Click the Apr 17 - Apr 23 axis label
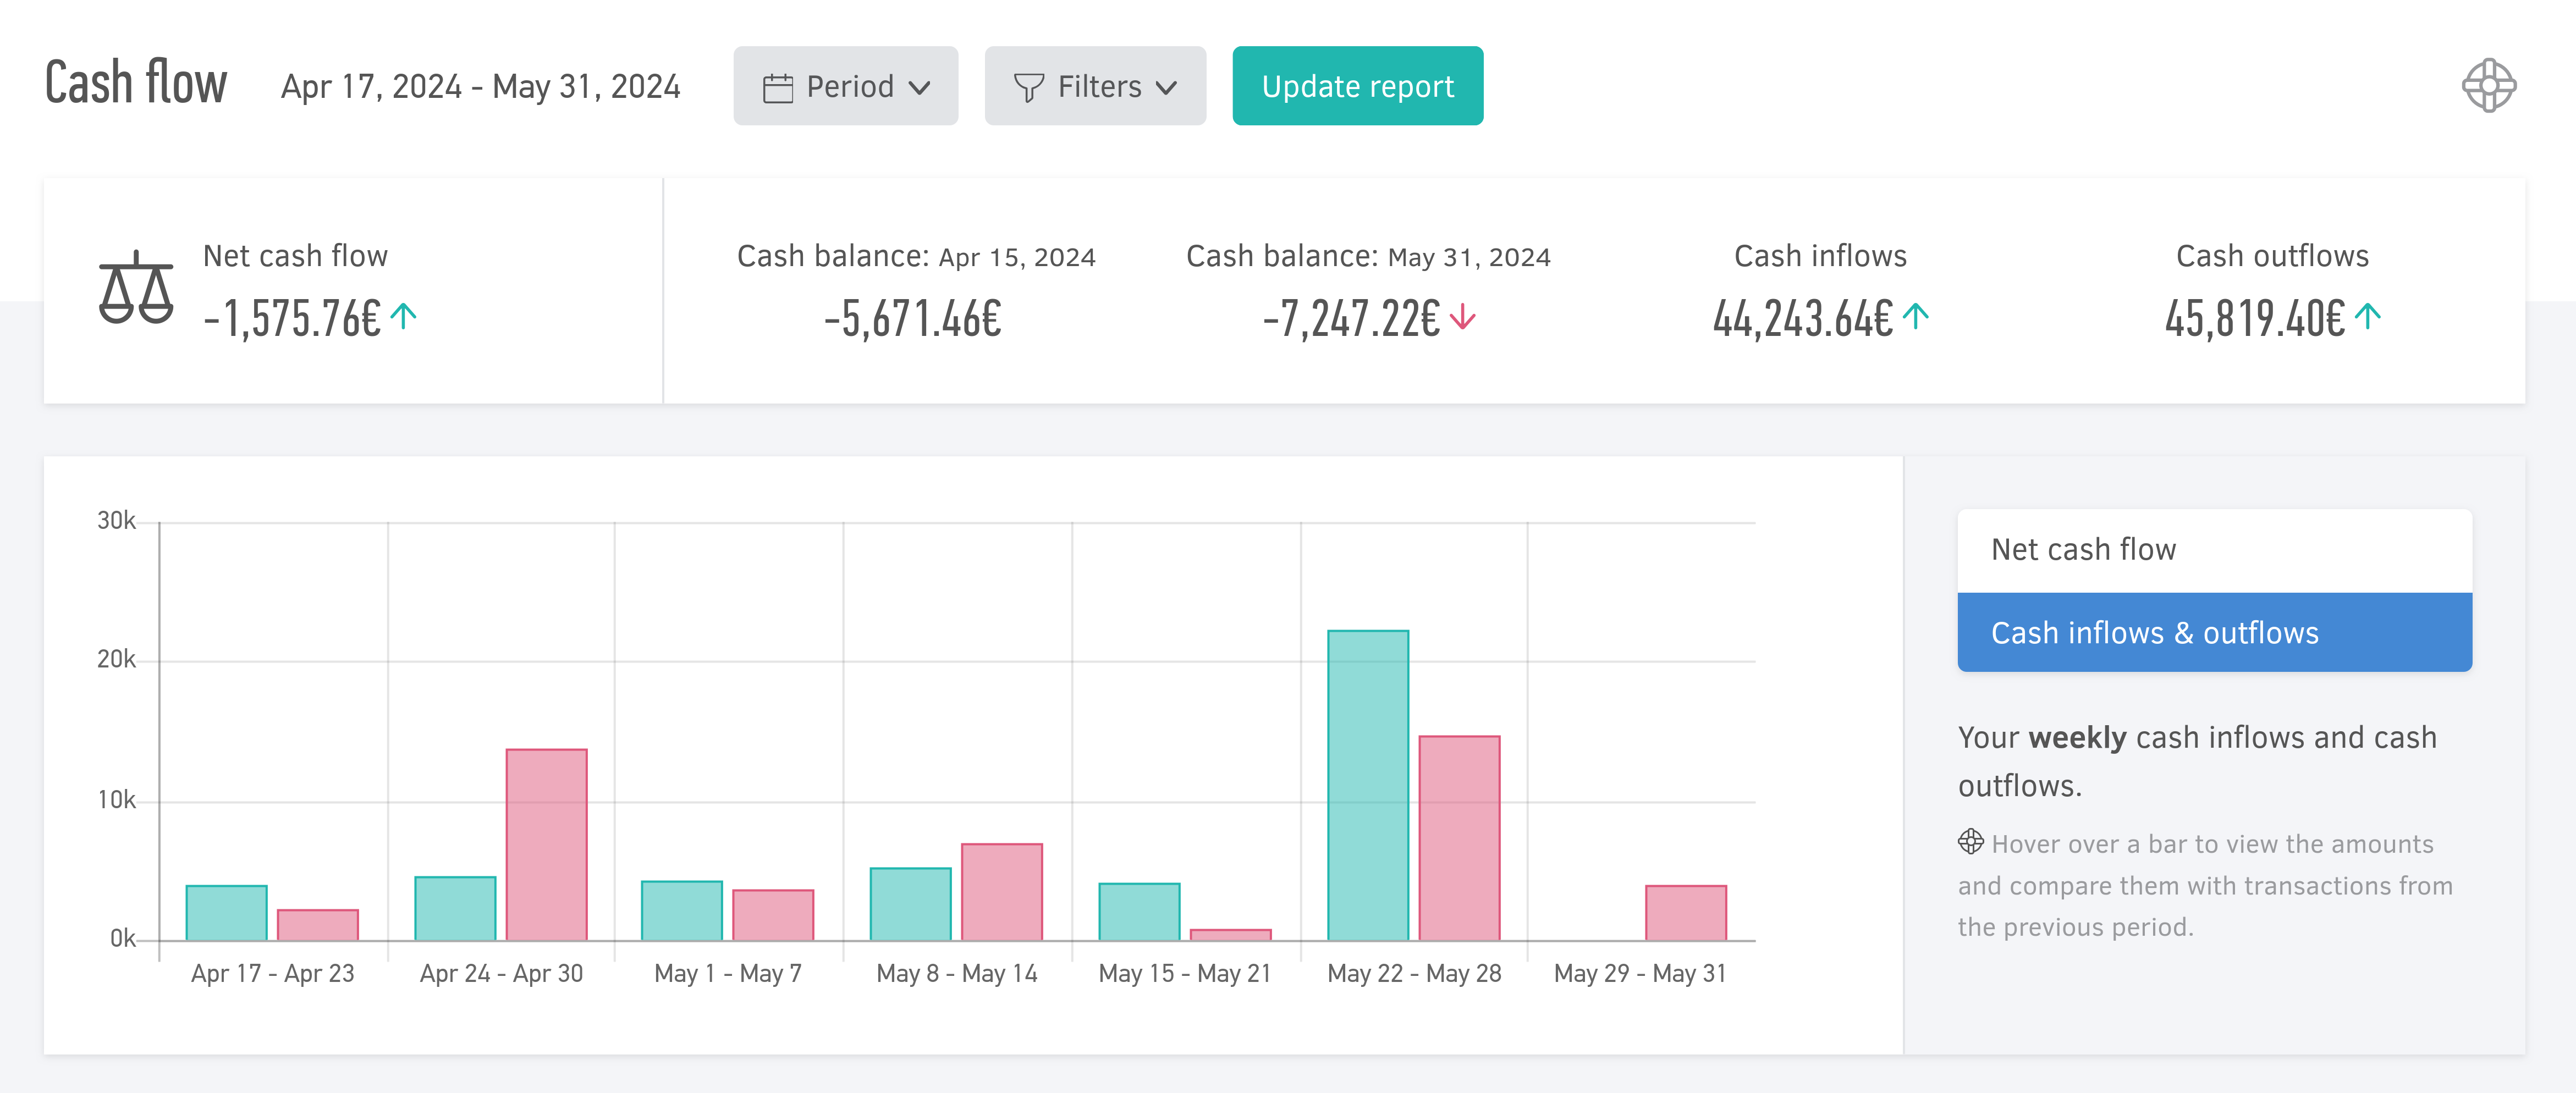Viewport: 2576px width, 1093px height. tap(272, 973)
